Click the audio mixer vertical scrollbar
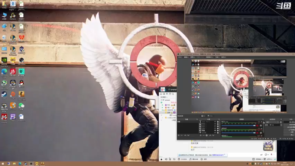 pyautogui.click(x=264, y=127)
